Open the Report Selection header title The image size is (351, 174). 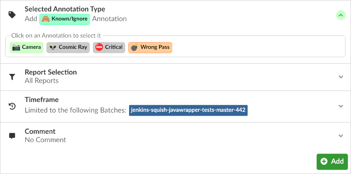pos(51,72)
